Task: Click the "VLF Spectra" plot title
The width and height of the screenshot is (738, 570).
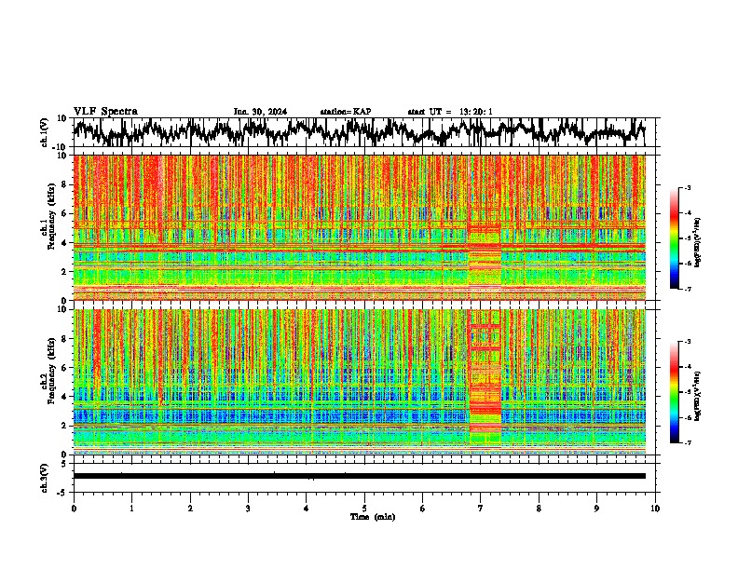Action: 105,112
